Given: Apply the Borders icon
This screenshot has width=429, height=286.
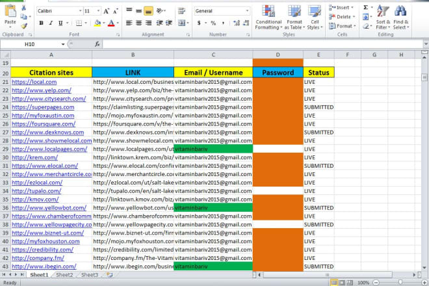Looking at the screenshot, I should [79, 23].
